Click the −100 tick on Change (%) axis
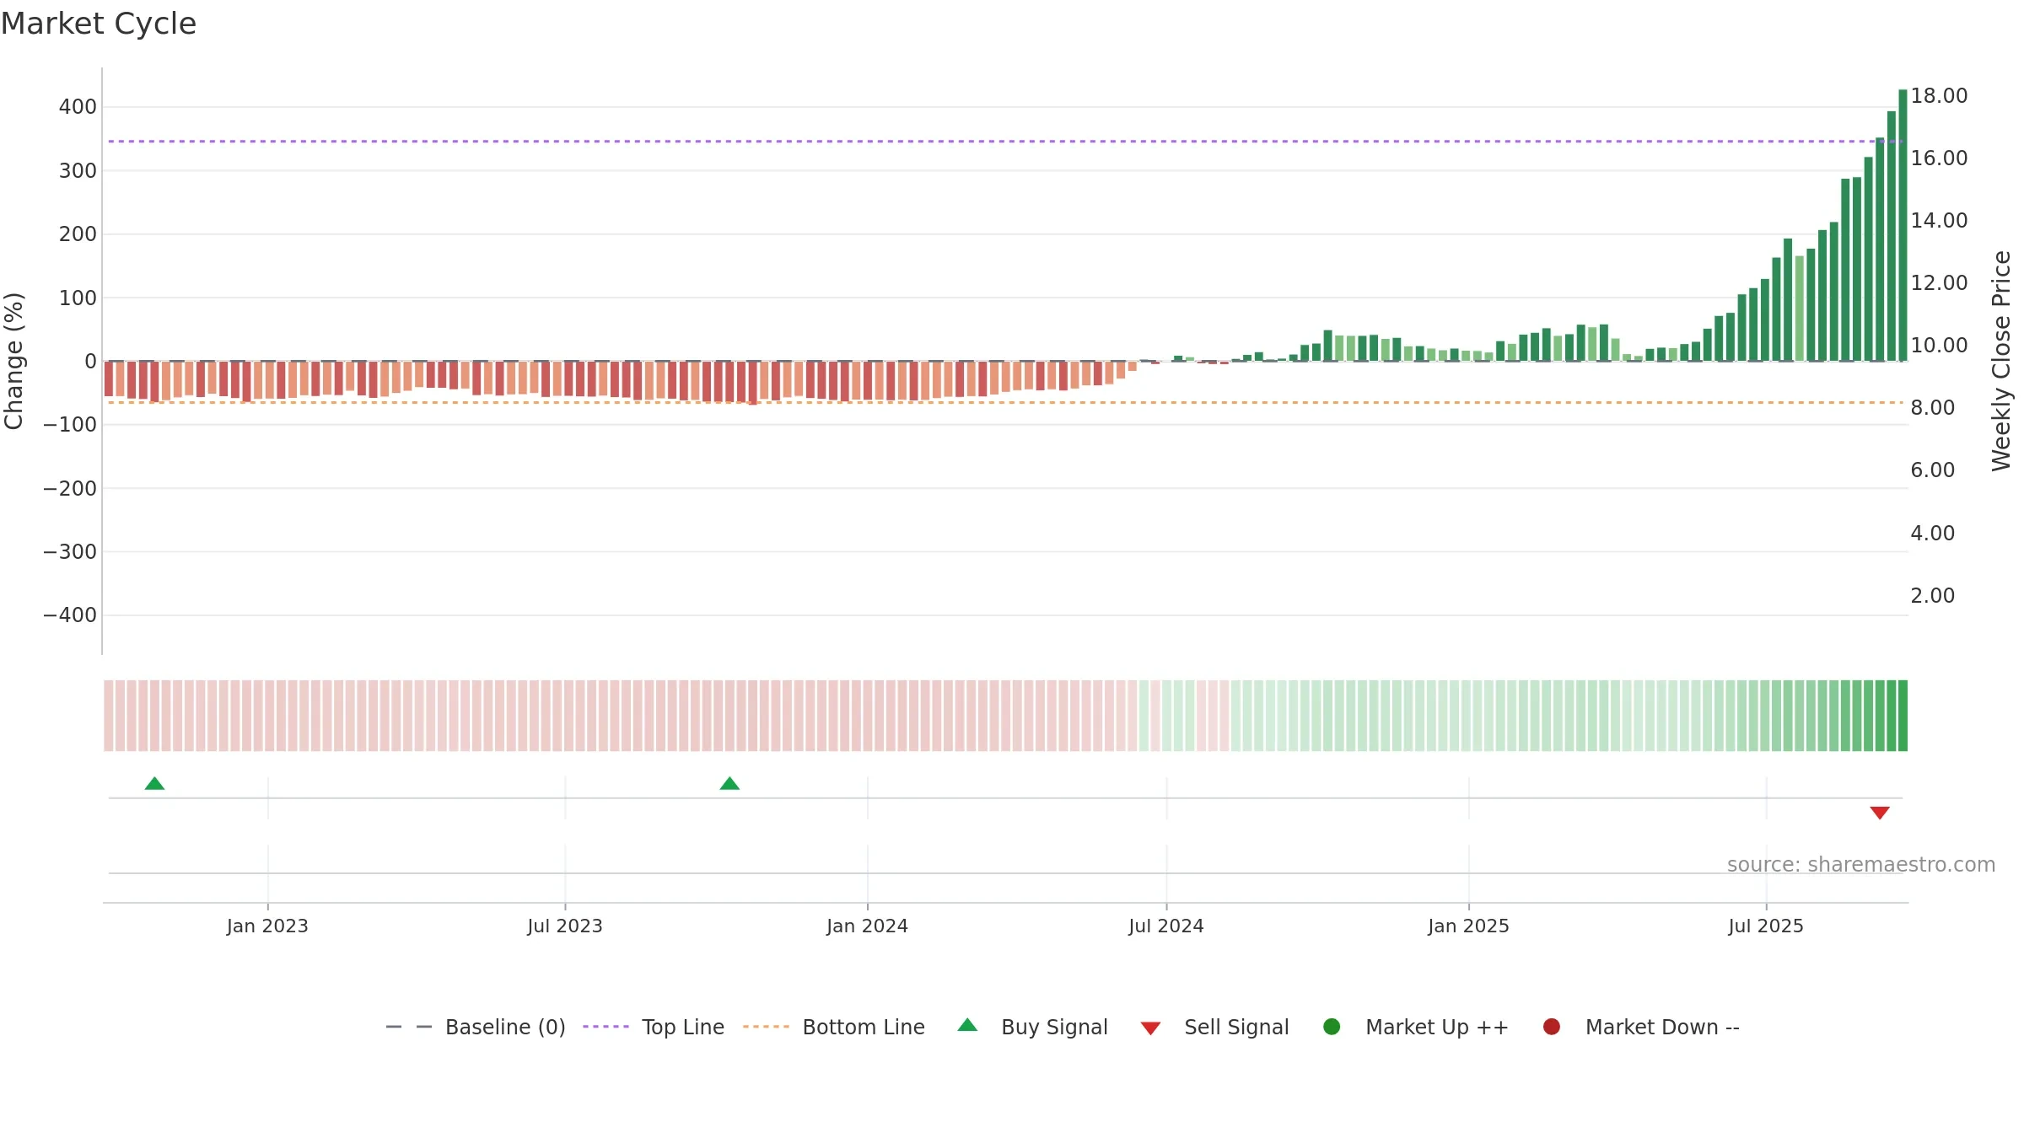This screenshot has height=1138, width=2024. click(x=70, y=425)
